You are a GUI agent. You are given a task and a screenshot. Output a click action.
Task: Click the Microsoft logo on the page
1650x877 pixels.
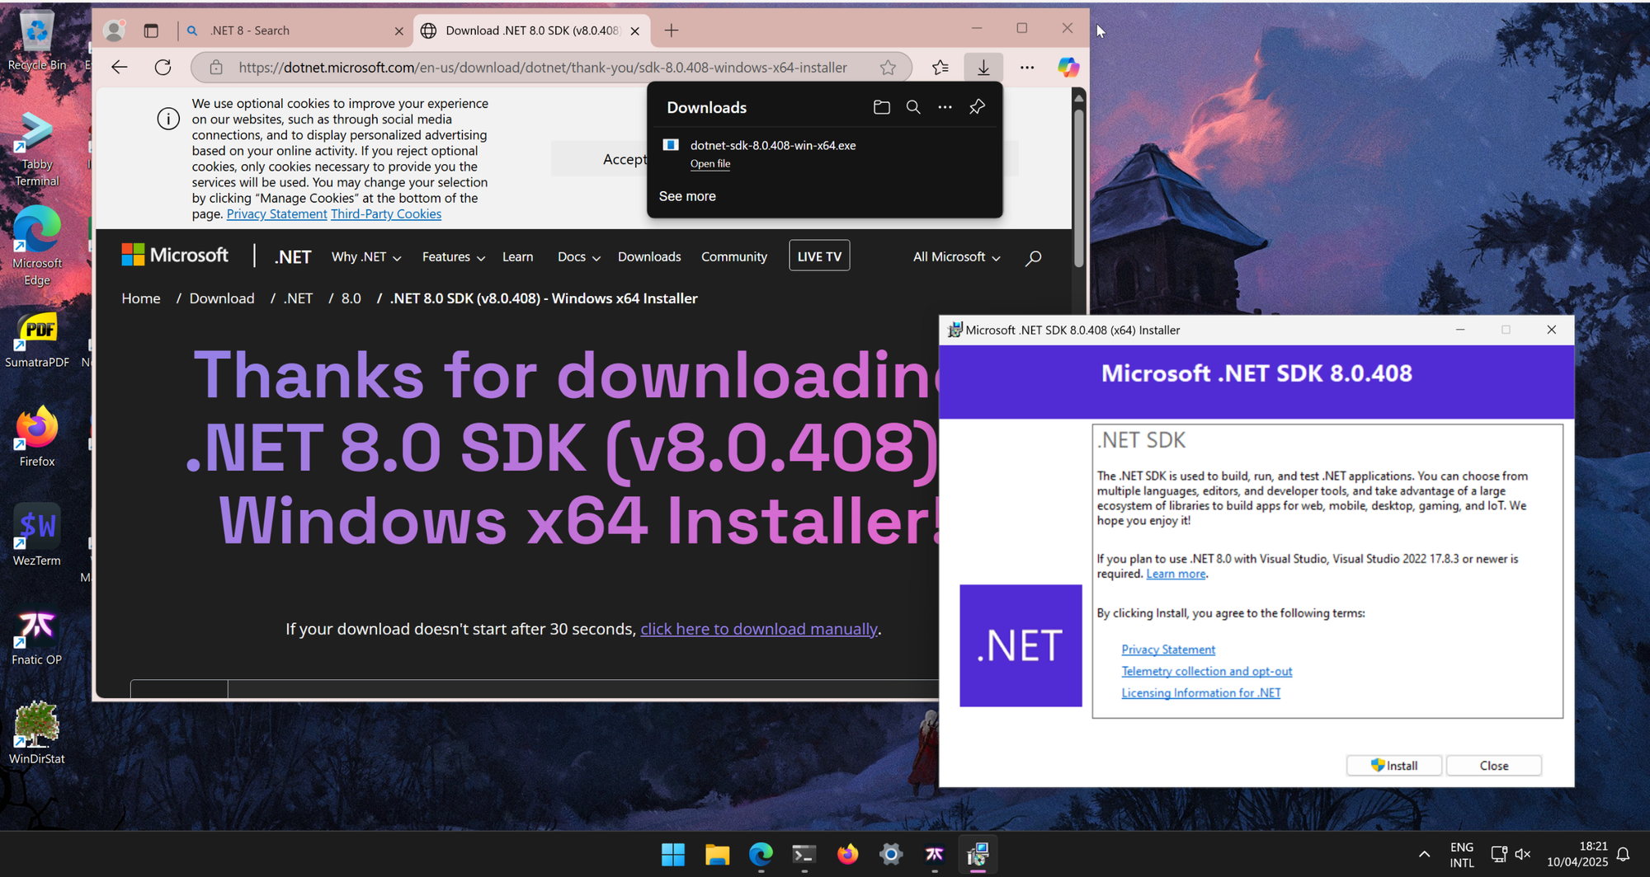pos(175,255)
